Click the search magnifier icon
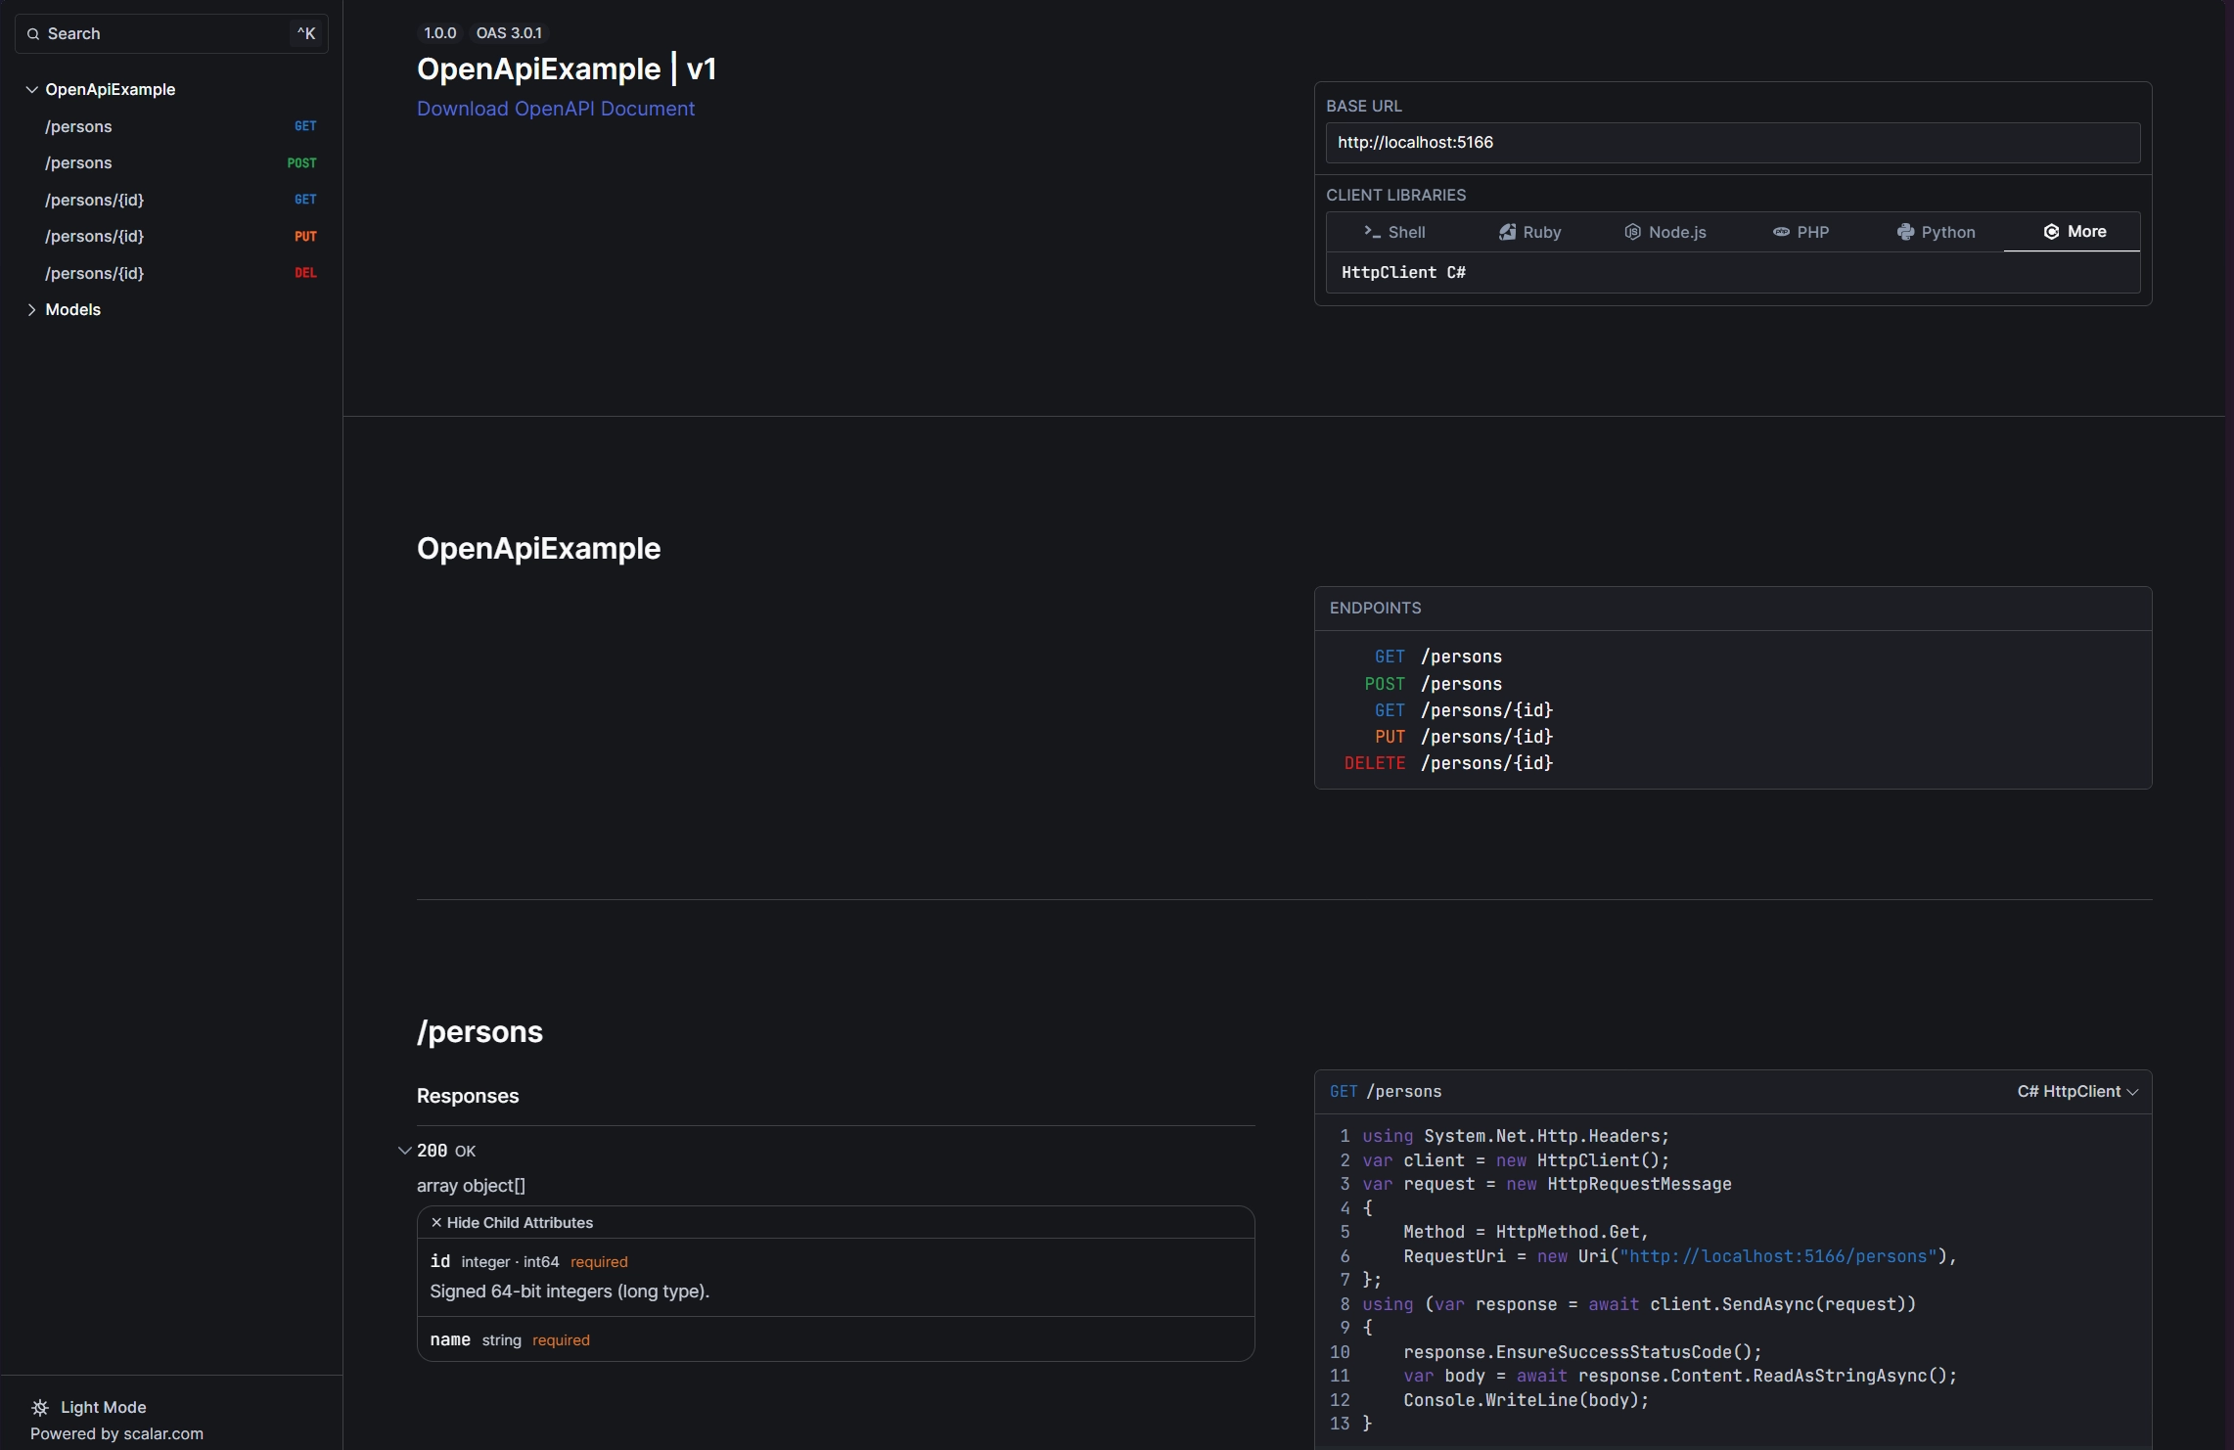The width and height of the screenshot is (2234, 1450). point(33,34)
